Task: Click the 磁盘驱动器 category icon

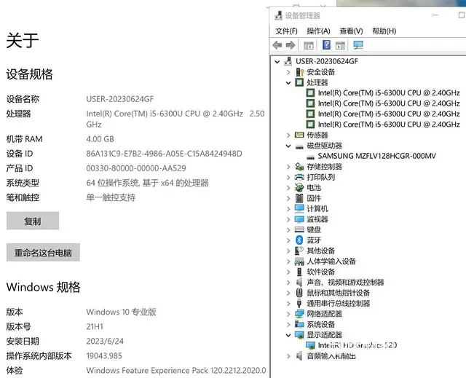Action: click(x=299, y=146)
